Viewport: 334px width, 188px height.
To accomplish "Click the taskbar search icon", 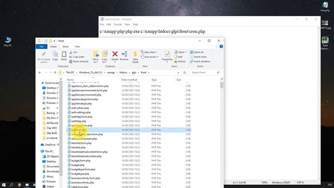I will click(x=11, y=185).
